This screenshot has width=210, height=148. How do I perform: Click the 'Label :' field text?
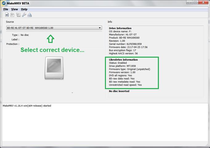tap(15, 39)
